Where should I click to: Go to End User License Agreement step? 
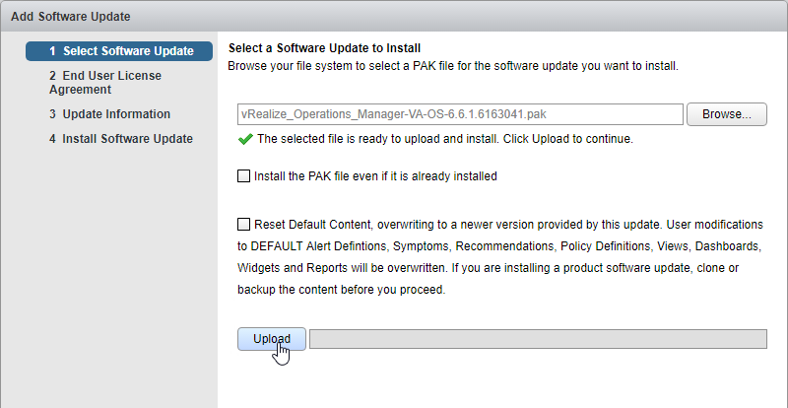coord(105,83)
